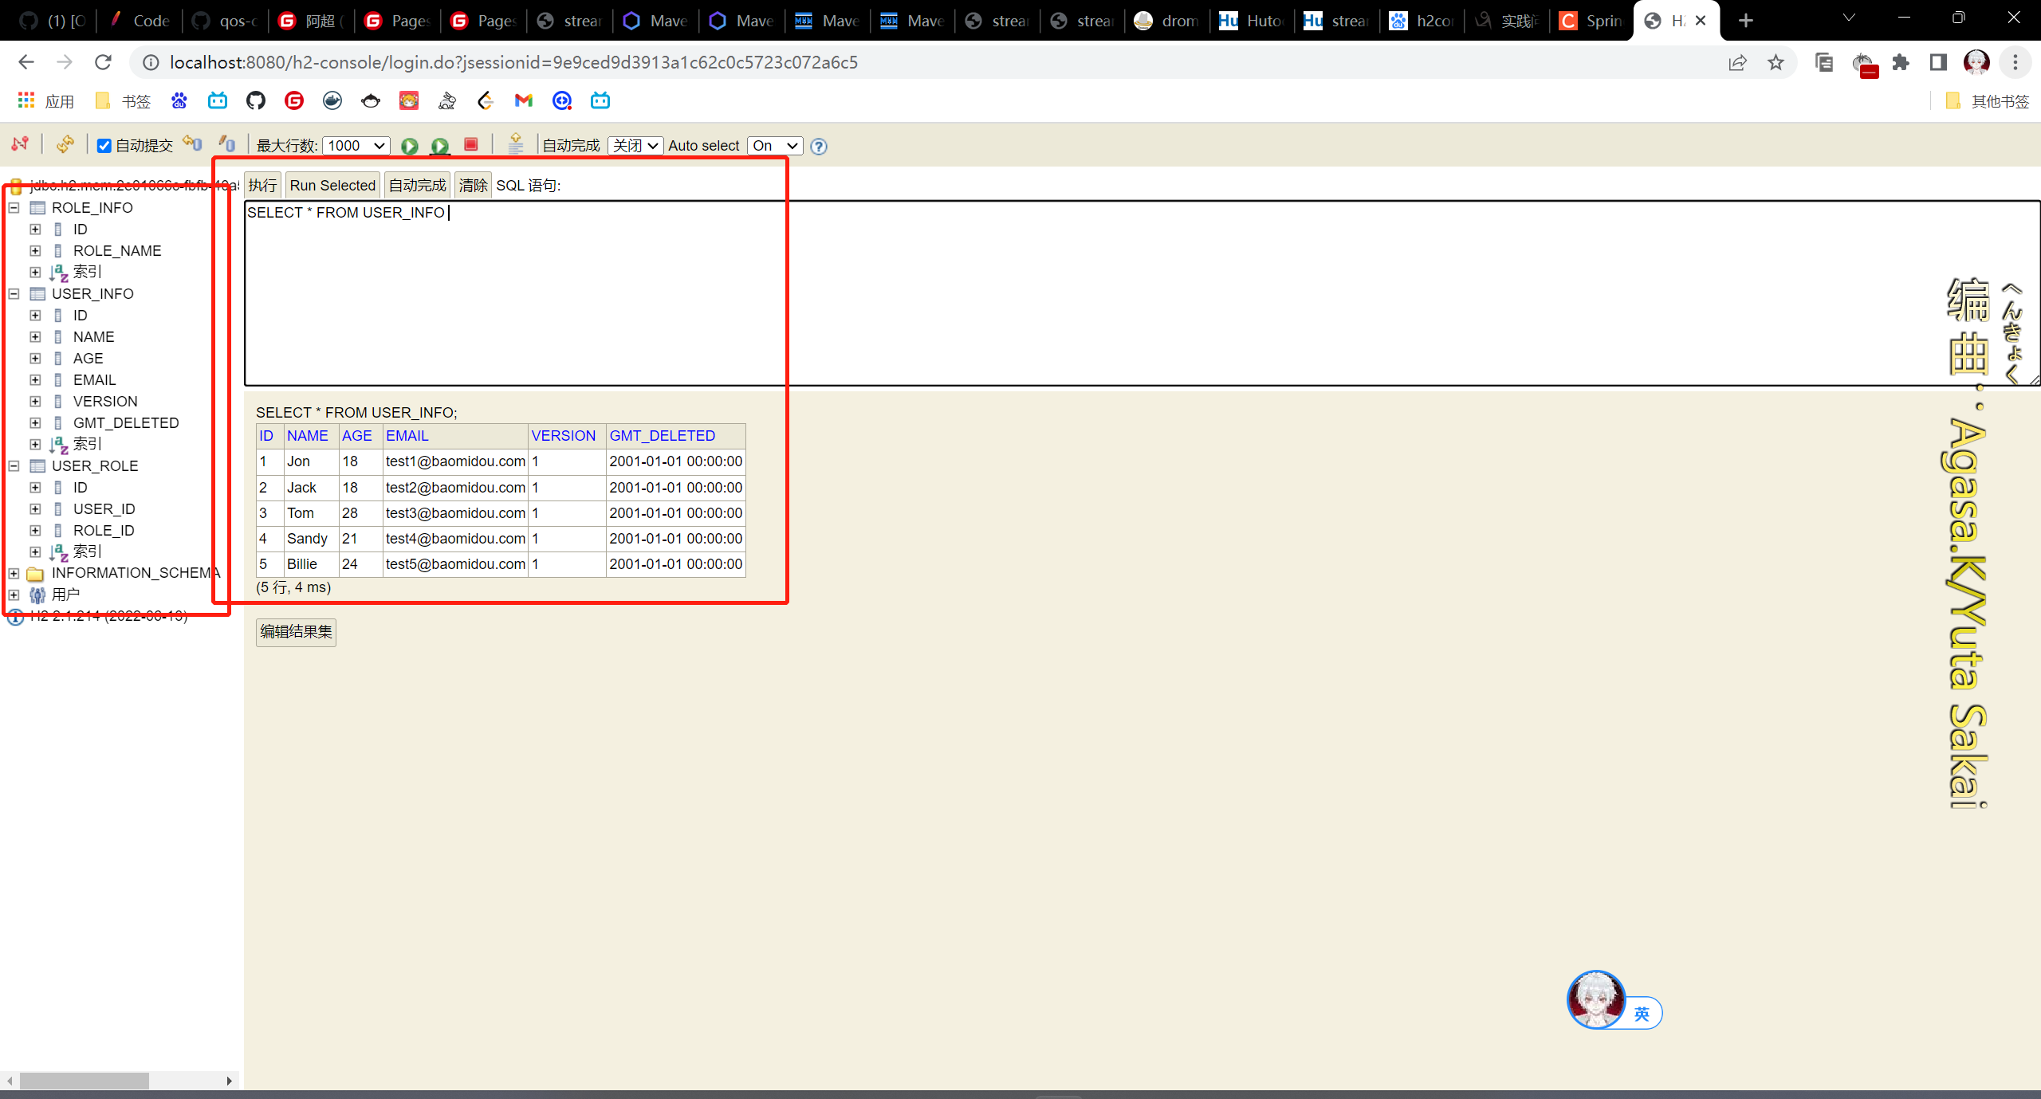Toggle the 自动提交 auto-commit checkbox
Viewport: 2041px width, 1099px height.
click(x=104, y=146)
